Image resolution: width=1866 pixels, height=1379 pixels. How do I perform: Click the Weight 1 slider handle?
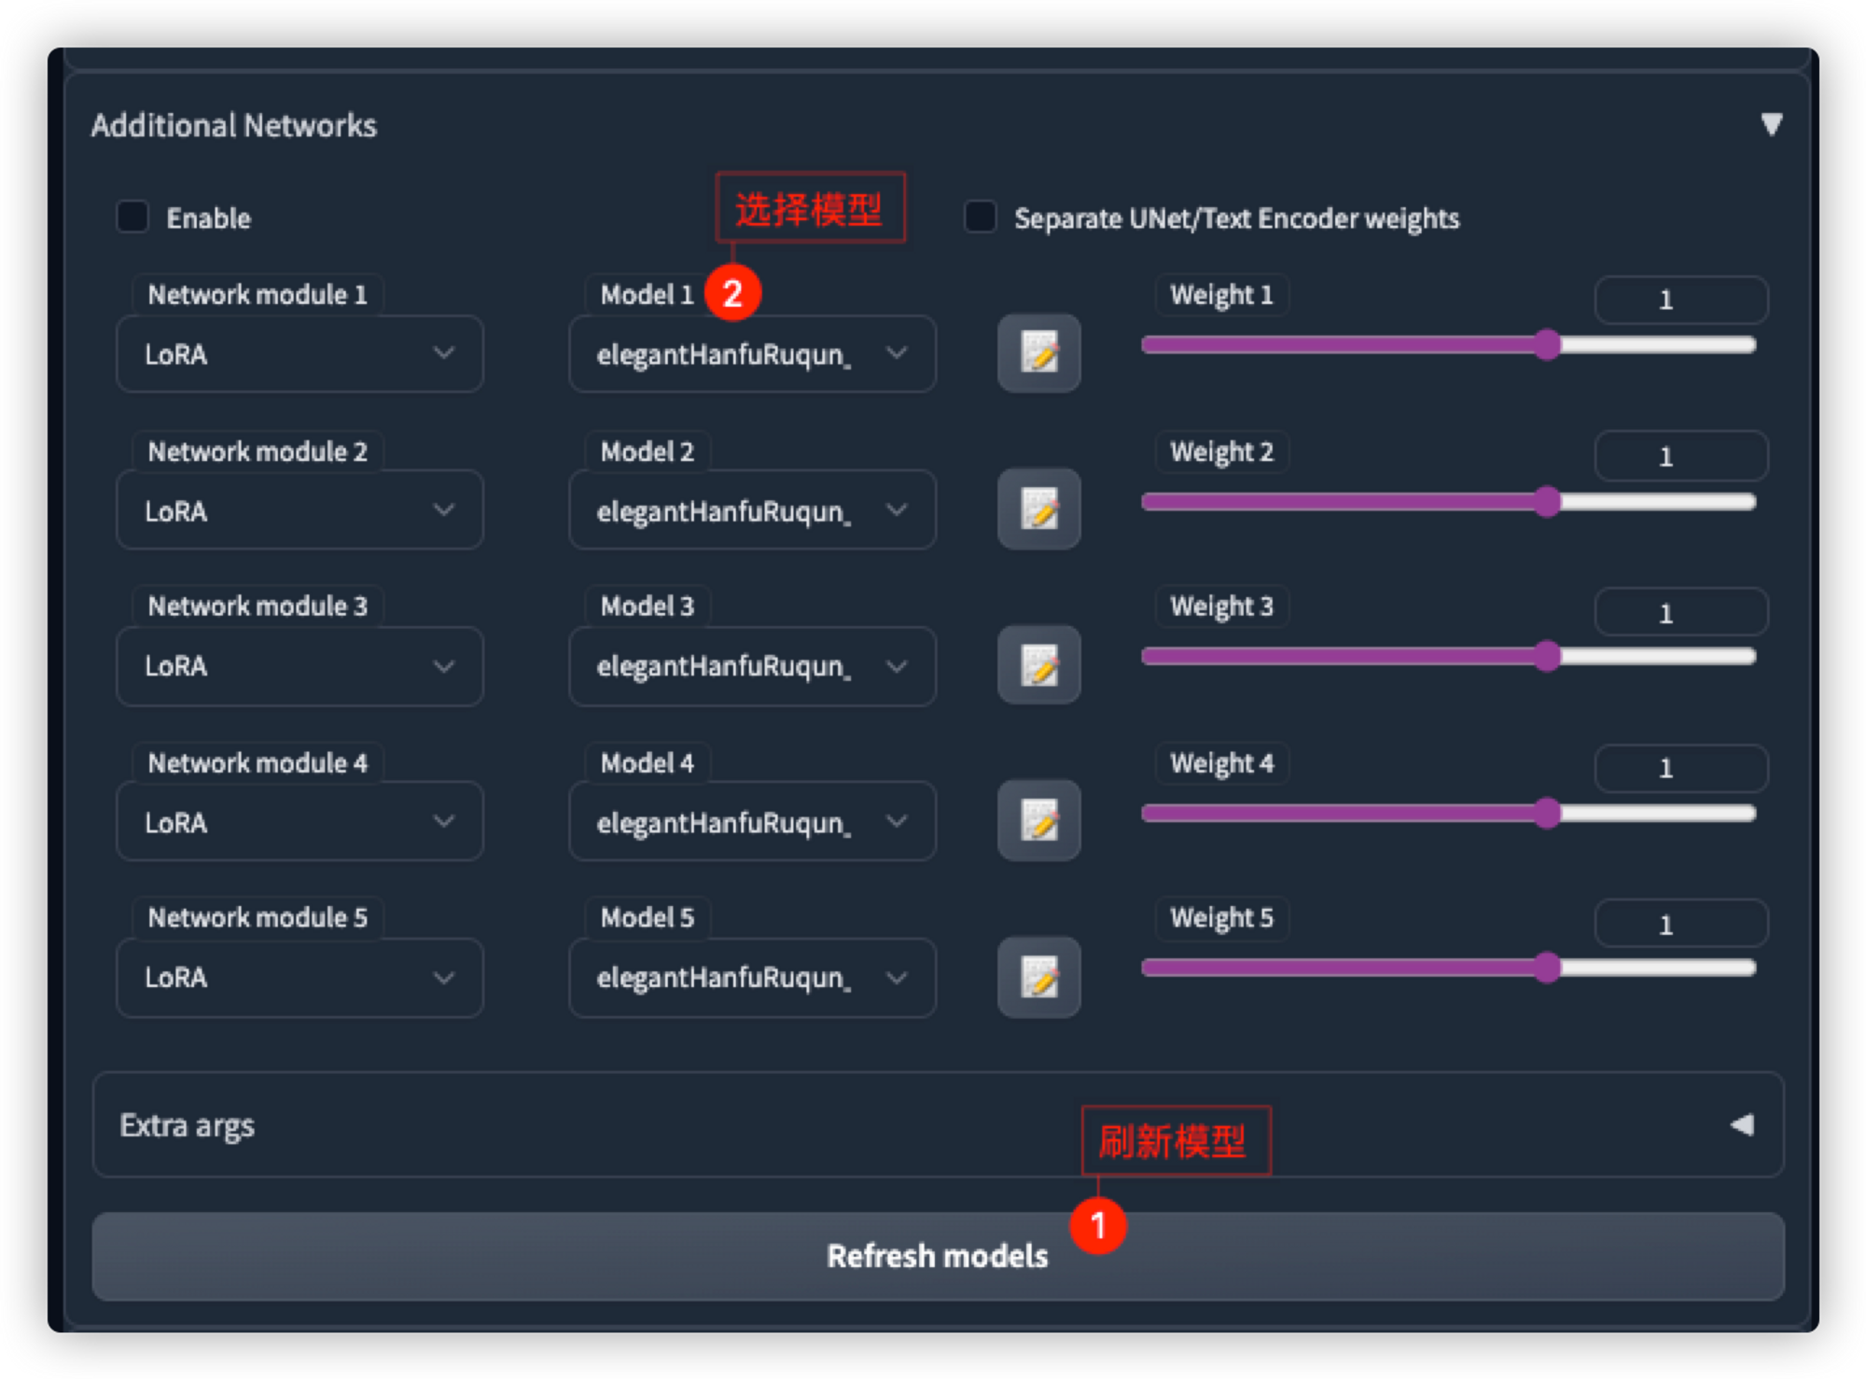(1547, 345)
